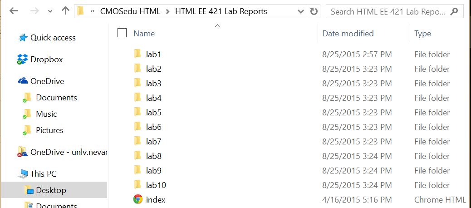Screen dimensions: 471x208
Task: Click the This PC computer icon
Action: [23, 173]
